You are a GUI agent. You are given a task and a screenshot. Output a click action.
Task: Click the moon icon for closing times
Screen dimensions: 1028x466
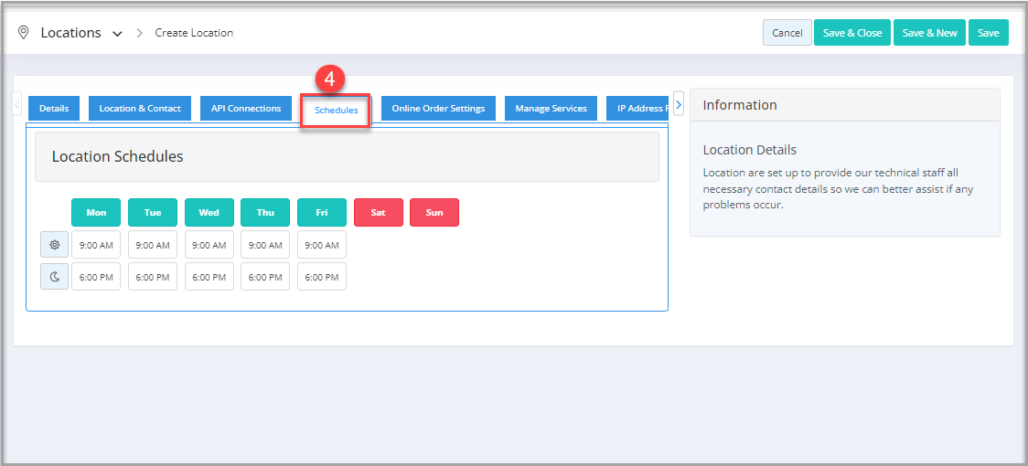[54, 277]
